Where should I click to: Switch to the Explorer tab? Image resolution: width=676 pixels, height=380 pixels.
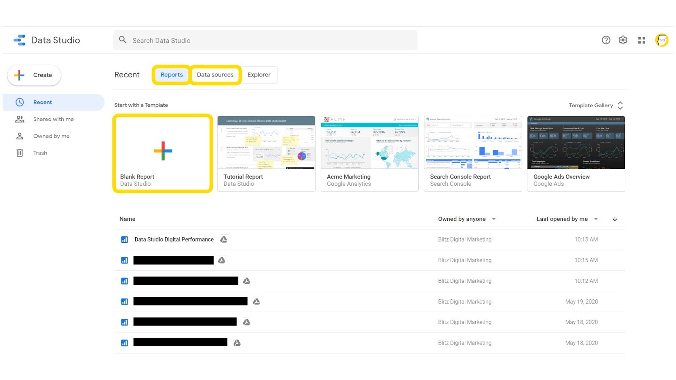coord(259,75)
